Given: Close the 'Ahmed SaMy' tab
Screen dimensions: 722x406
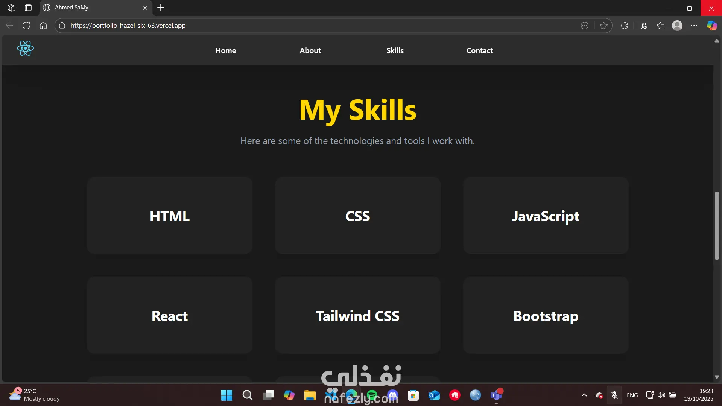Looking at the screenshot, I should (x=145, y=8).
